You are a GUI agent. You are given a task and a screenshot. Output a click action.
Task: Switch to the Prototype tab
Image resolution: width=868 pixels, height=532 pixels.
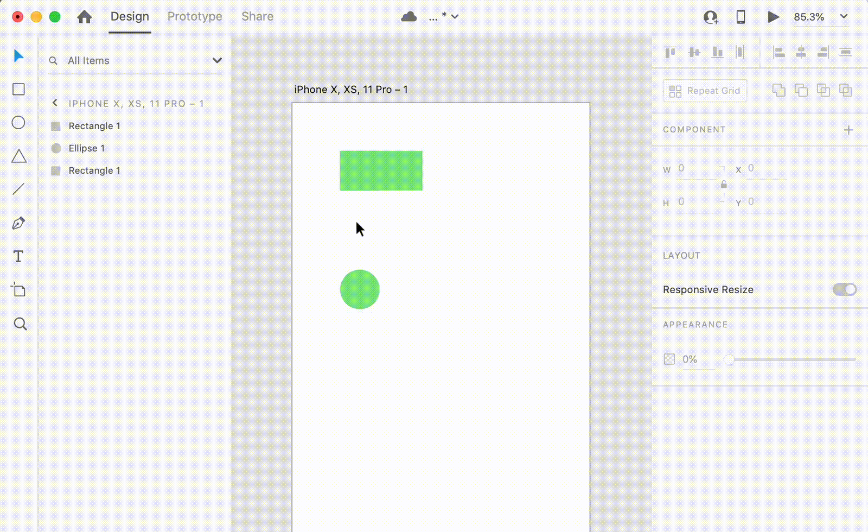click(x=195, y=17)
